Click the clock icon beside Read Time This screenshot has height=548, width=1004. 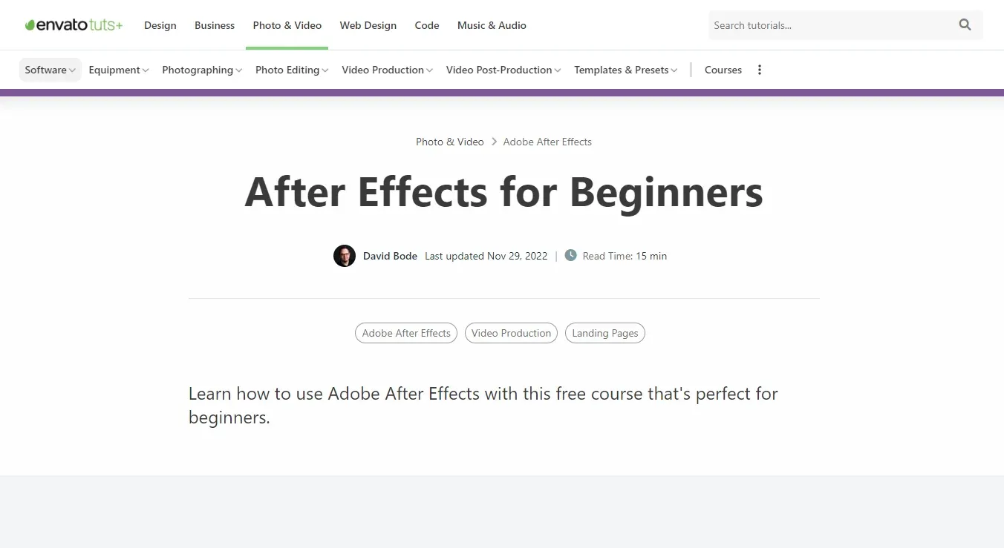pyautogui.click(x=570, y=255)
